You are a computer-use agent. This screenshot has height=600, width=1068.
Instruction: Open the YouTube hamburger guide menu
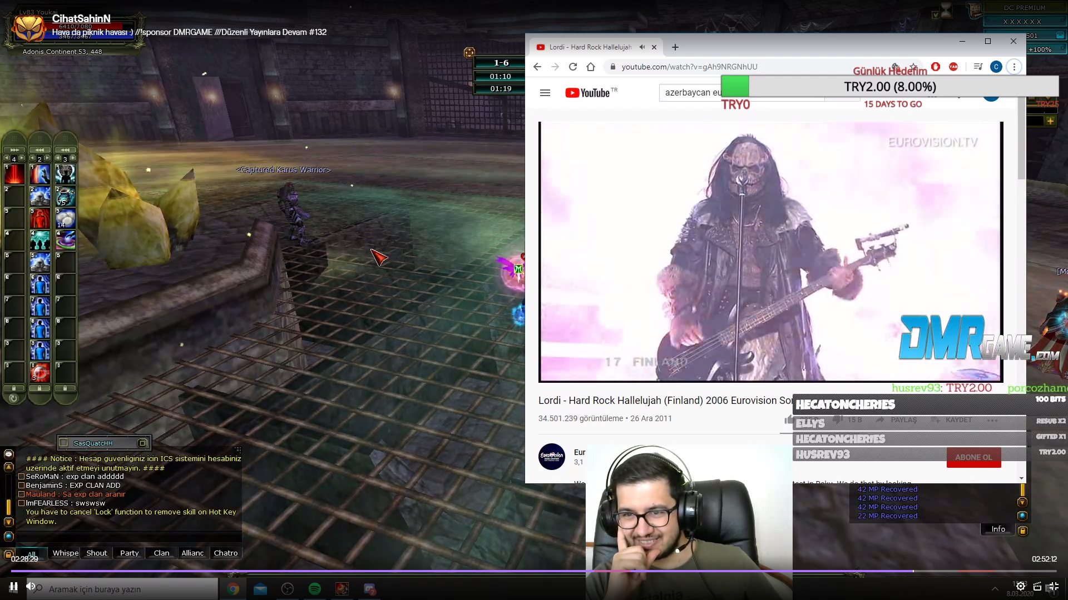pyautogui.click(x=545, y=93)
